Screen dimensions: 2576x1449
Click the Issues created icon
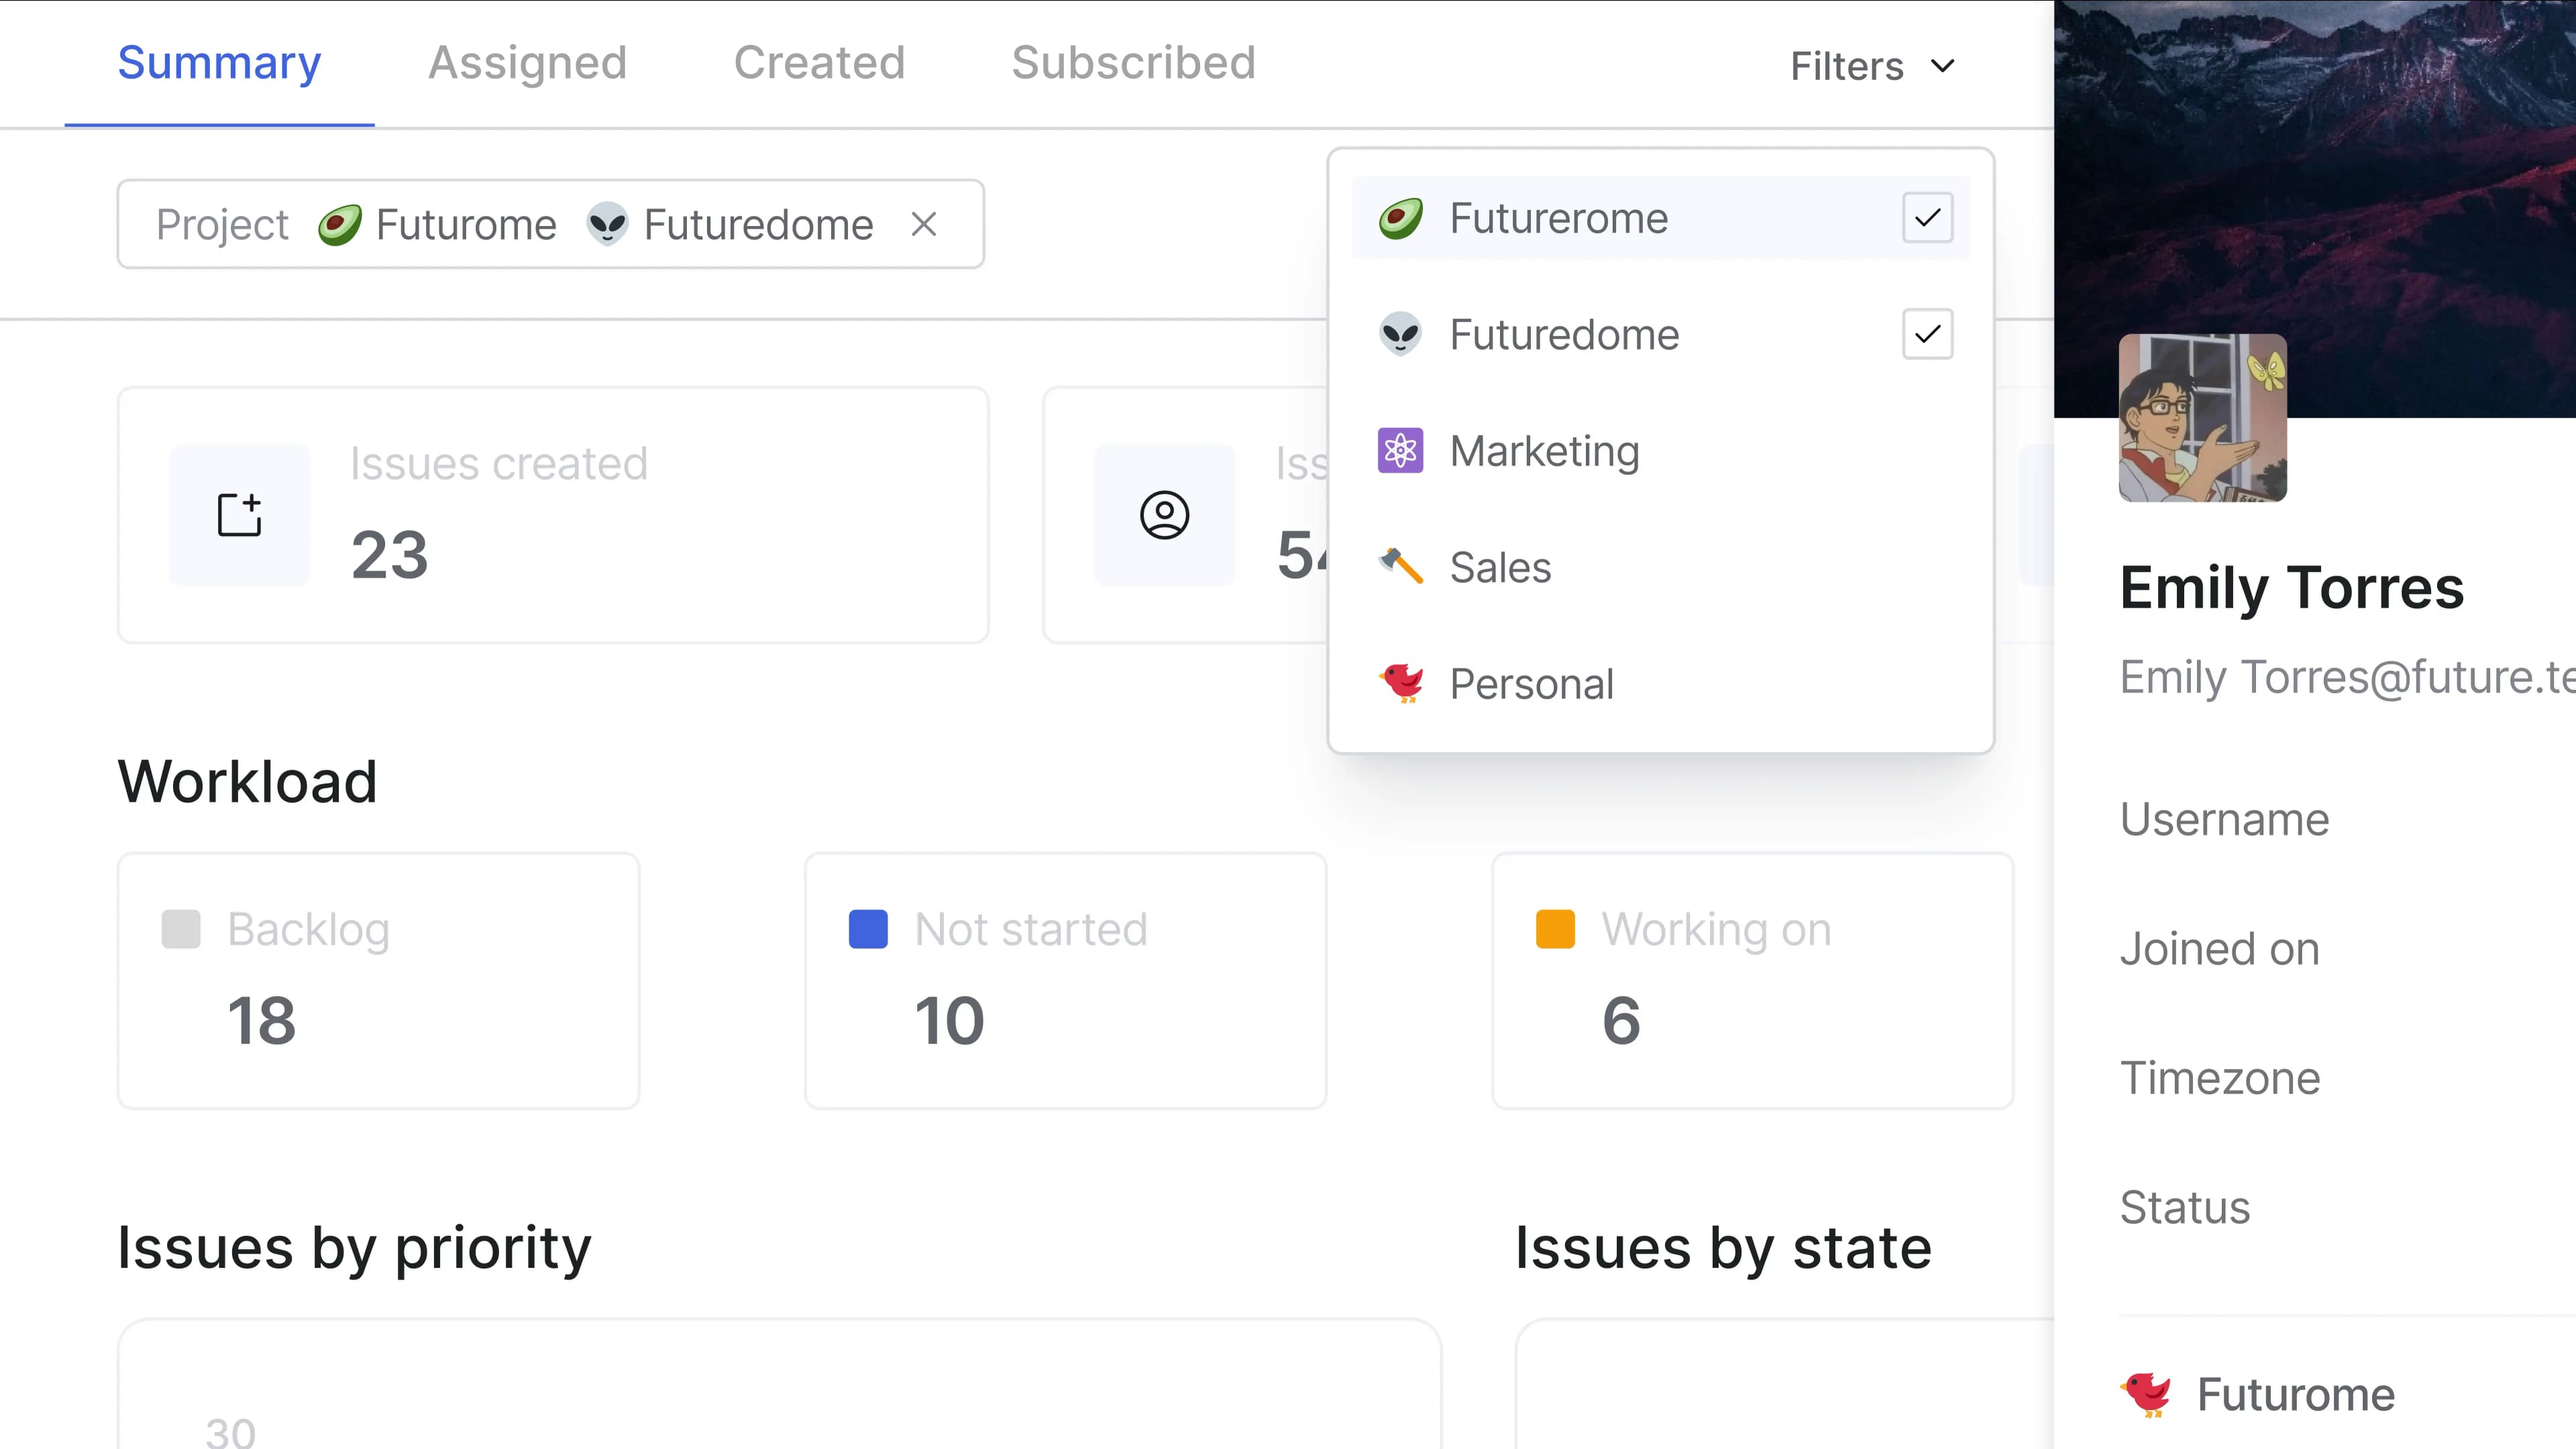coord(239,514)
